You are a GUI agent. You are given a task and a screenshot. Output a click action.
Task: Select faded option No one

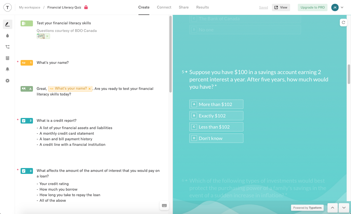(x=245, y=30)
